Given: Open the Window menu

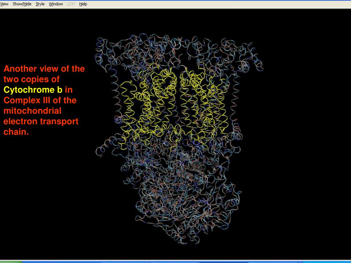Looking at the screenshot, I should click(x=56, y=4).
